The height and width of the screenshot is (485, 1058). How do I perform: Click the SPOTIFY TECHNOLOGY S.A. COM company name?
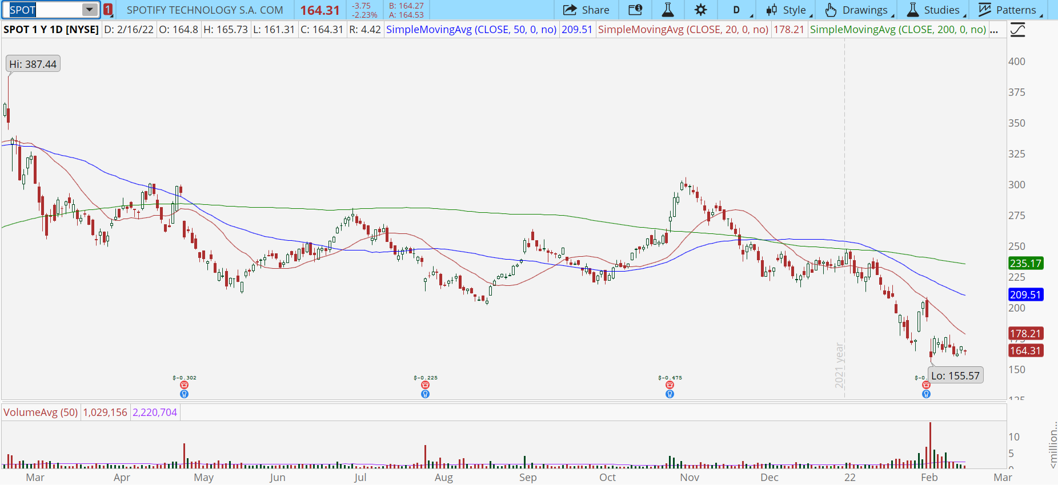pos(205,10)
